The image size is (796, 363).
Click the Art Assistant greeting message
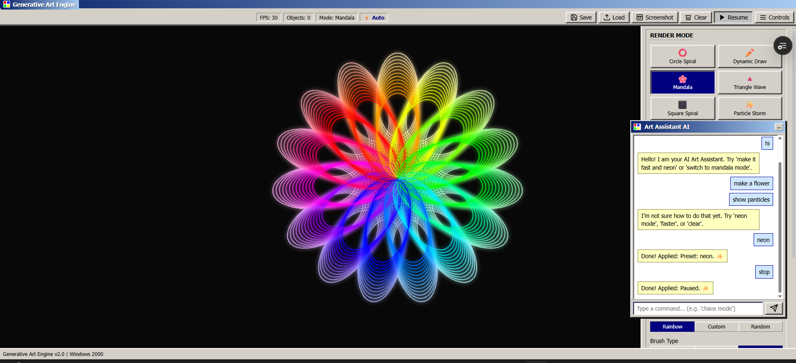(698, 163)
